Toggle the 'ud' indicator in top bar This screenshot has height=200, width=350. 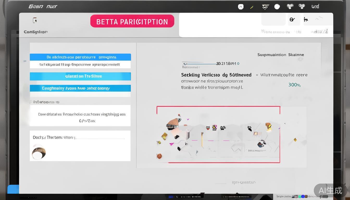pyautogui.click(x=315, y=7)
